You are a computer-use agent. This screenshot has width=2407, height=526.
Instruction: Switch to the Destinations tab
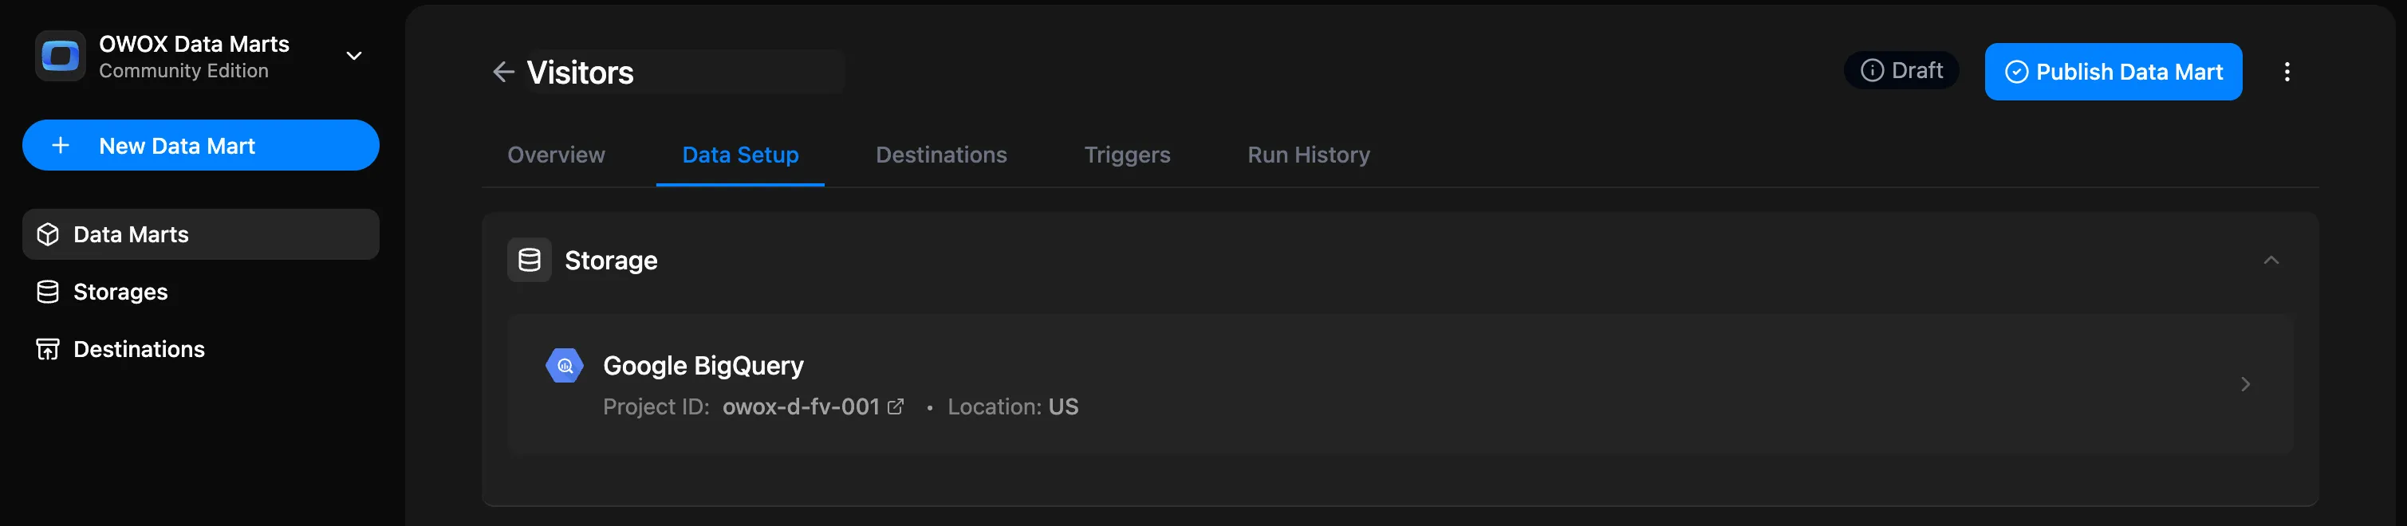(941, 155)
